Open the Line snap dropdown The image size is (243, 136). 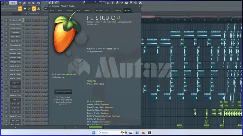point(46,9)
